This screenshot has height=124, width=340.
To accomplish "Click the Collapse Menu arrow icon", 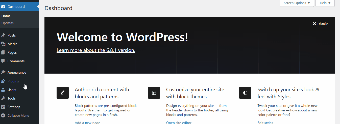I will [x=3, y=115].
